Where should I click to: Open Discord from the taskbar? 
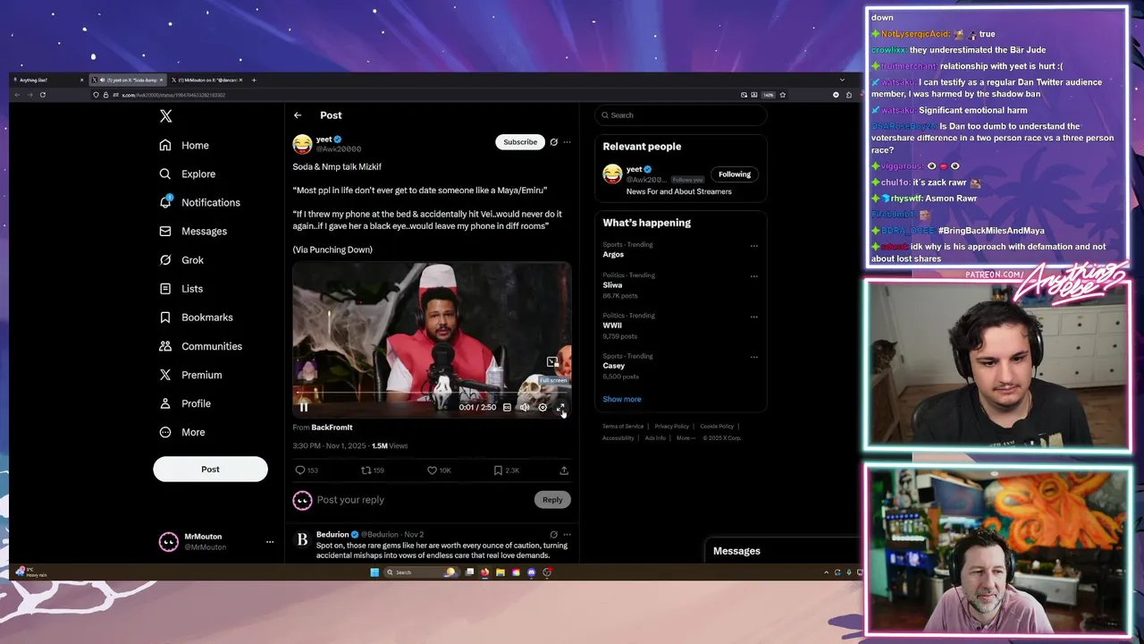[532, 572]
